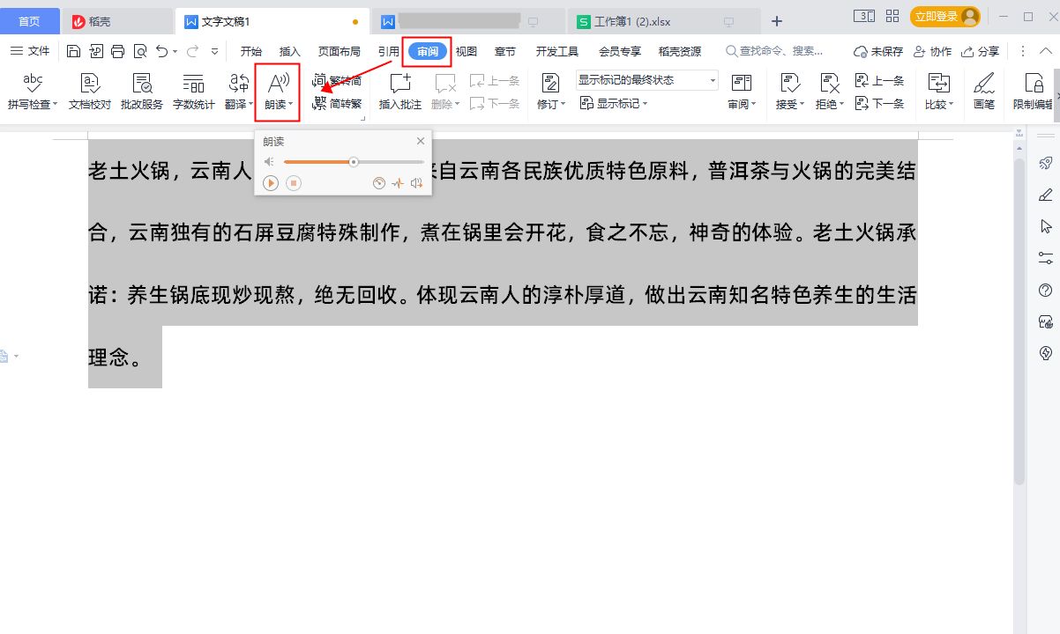This screenshot has height=634, width=1060.
Task: Select the 拼写检查 spell check tool
Action: click(32, 91)
